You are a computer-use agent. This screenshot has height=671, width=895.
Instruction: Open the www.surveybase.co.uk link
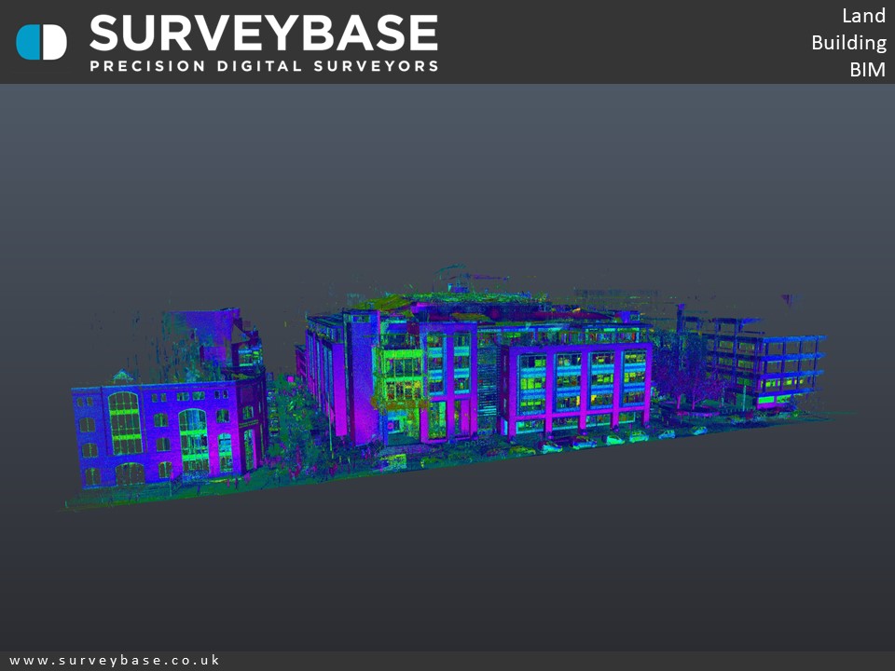(x=115, y=660)
